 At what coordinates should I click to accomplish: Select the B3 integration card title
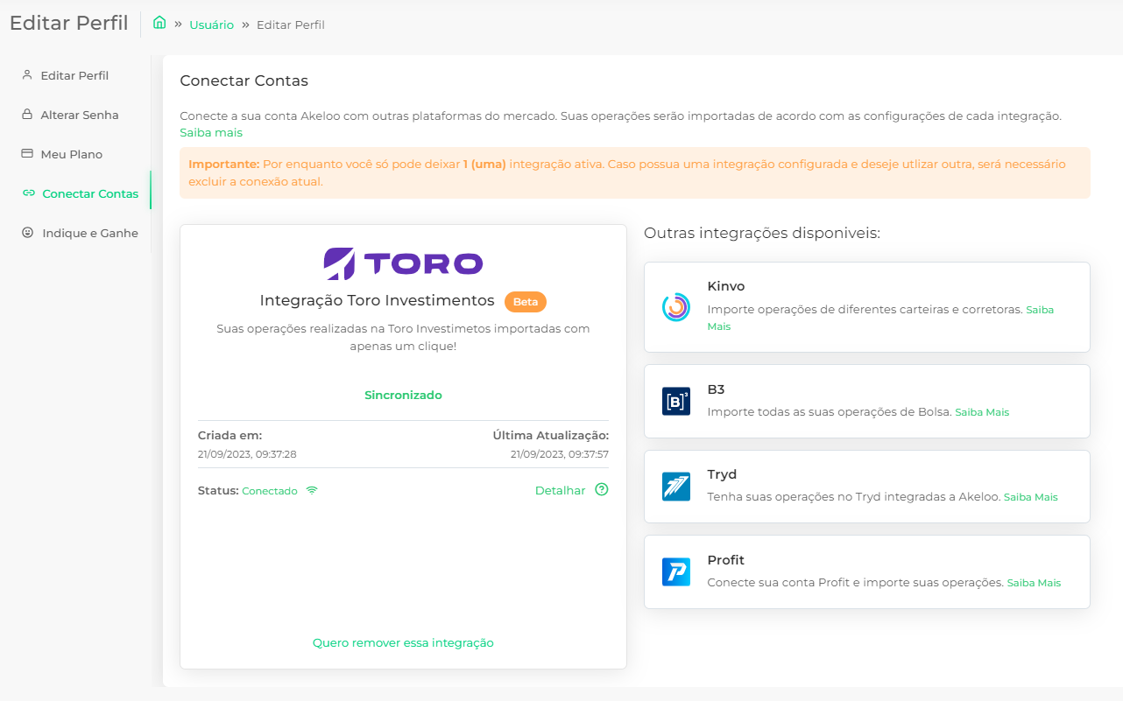click(x=716, y=389)
